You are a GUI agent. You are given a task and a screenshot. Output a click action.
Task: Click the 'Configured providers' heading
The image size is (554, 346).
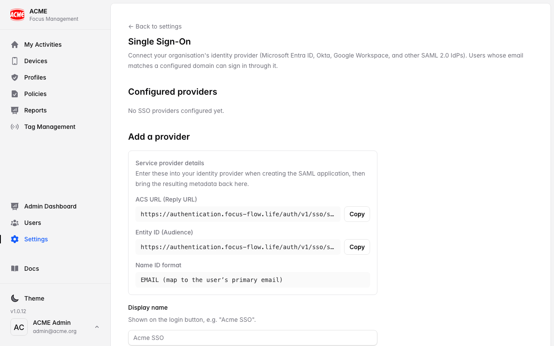coord(173,92)
